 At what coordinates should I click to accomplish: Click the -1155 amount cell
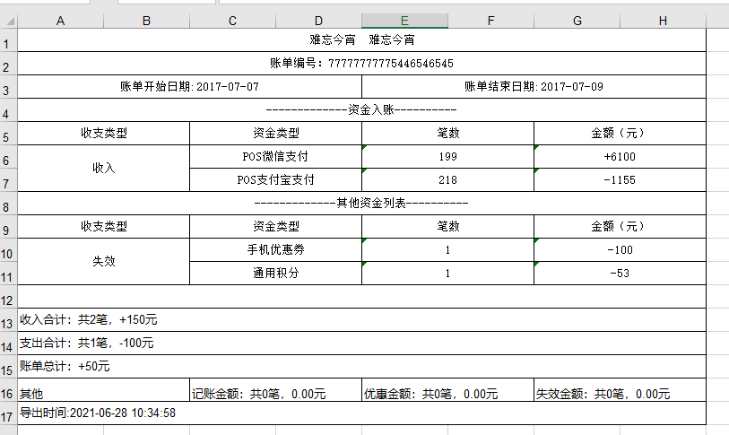(621, 179)
